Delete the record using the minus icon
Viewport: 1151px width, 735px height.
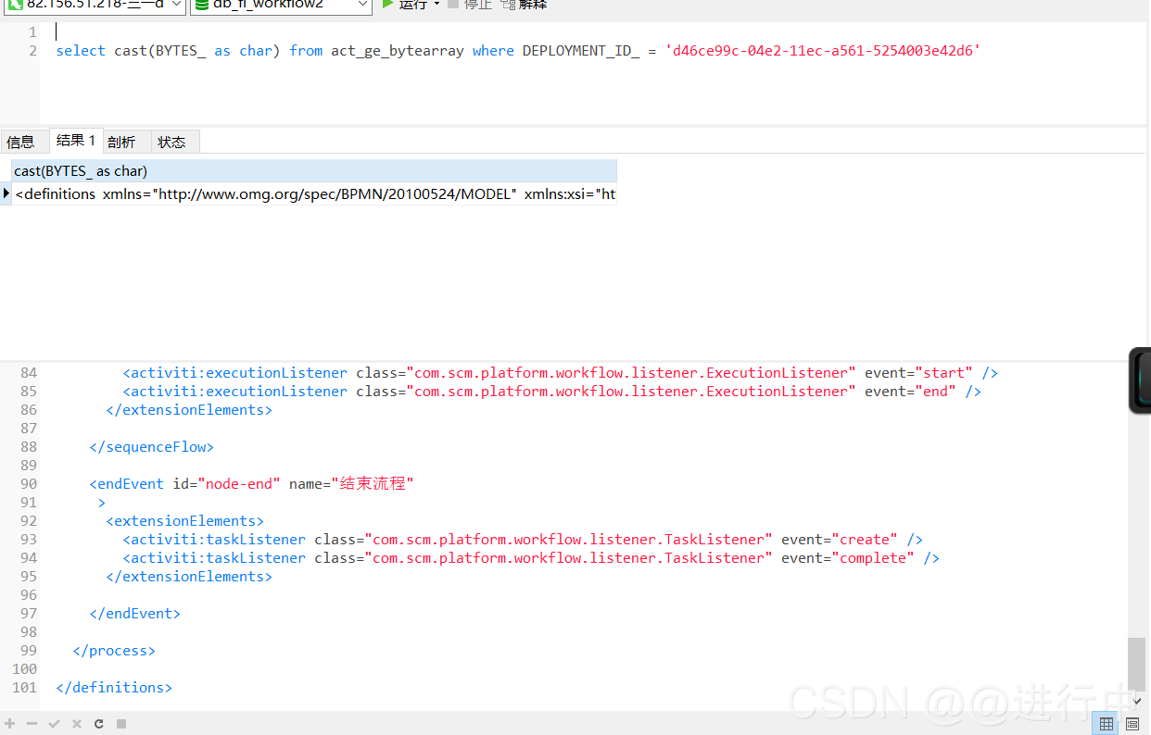(x=32, y=723)
